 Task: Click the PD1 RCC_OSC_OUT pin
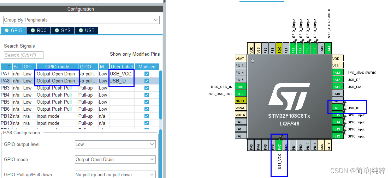coord(241,94)
